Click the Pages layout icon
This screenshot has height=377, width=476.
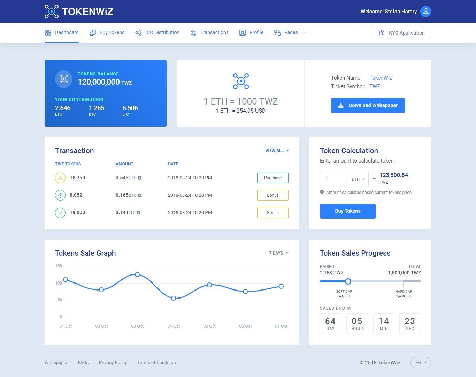(x=277, y=32)
